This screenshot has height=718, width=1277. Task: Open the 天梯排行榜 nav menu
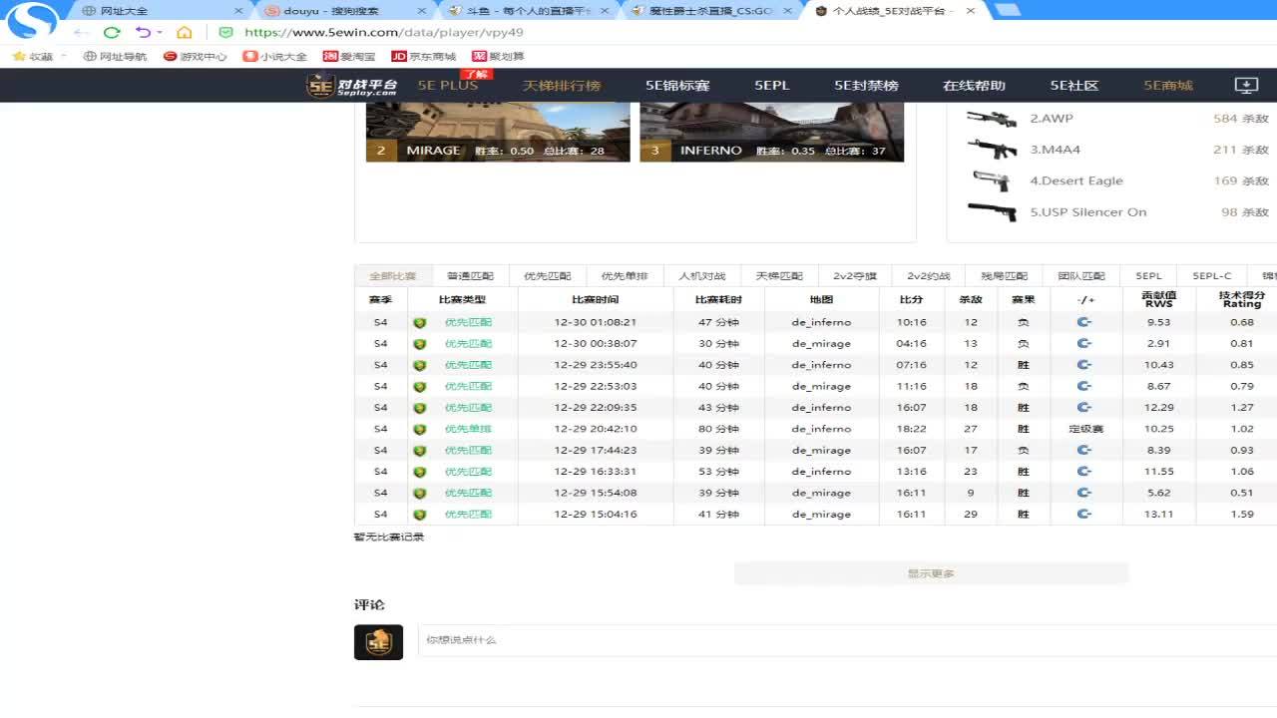pyautogui.click(x=562, y=86)
